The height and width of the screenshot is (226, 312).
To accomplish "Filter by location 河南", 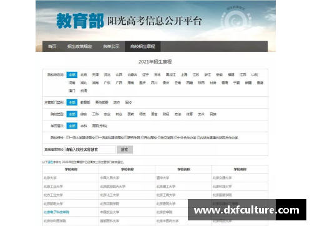I will click(x=72, y=83).
